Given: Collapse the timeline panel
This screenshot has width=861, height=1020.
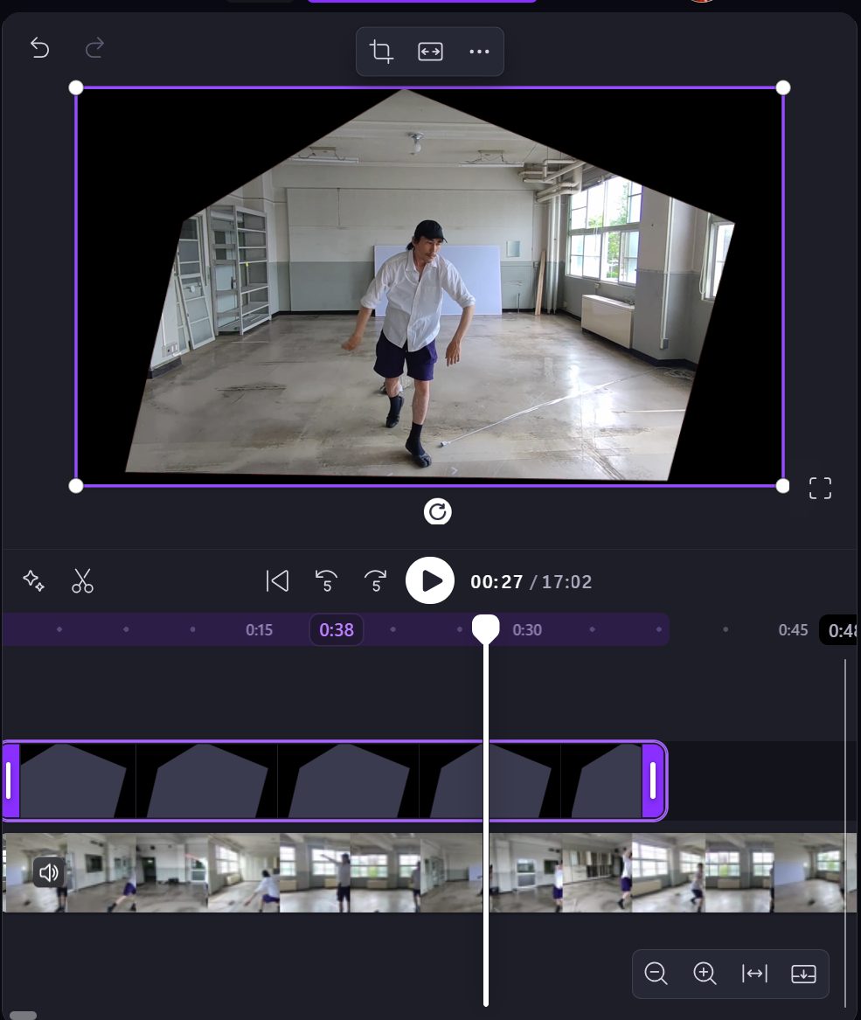Looking at the screenshot, I should tap(802, 973).
